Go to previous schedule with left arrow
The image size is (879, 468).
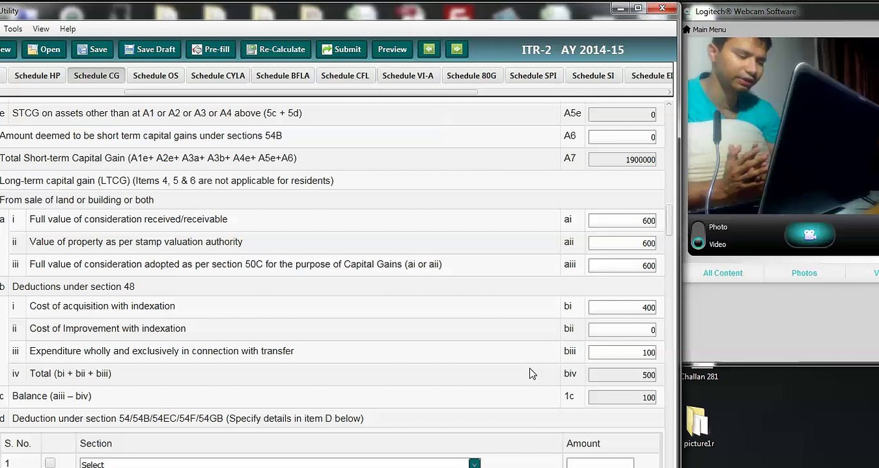428,49
